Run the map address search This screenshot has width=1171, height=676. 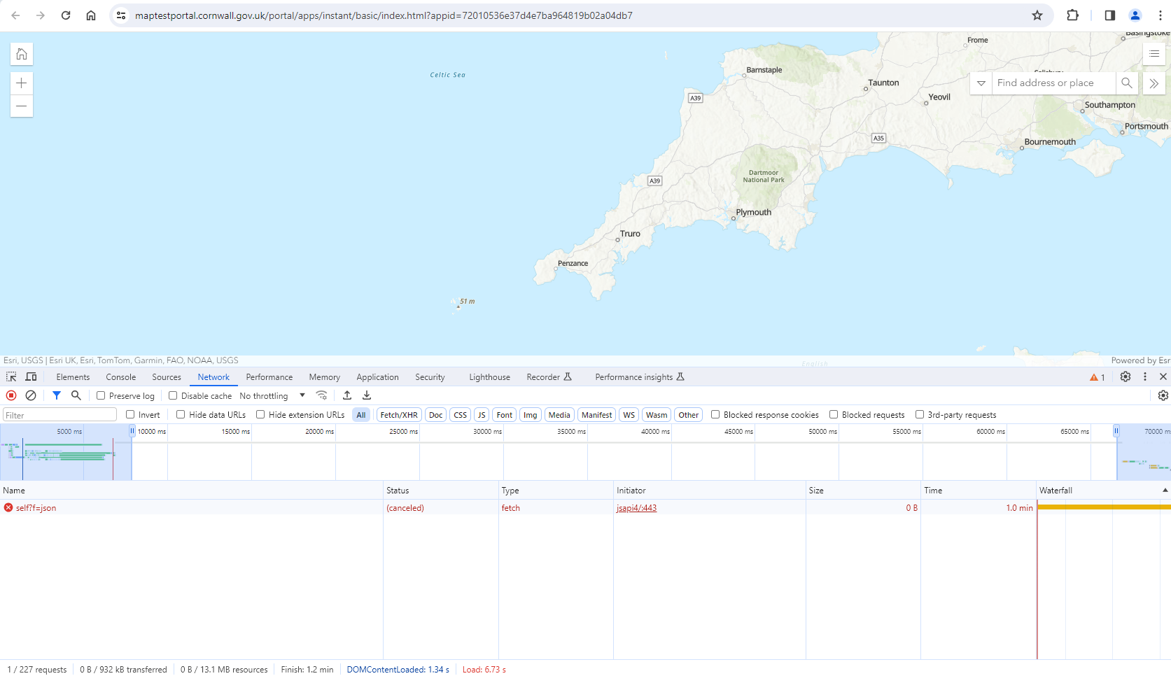(x=1126, y=83)
